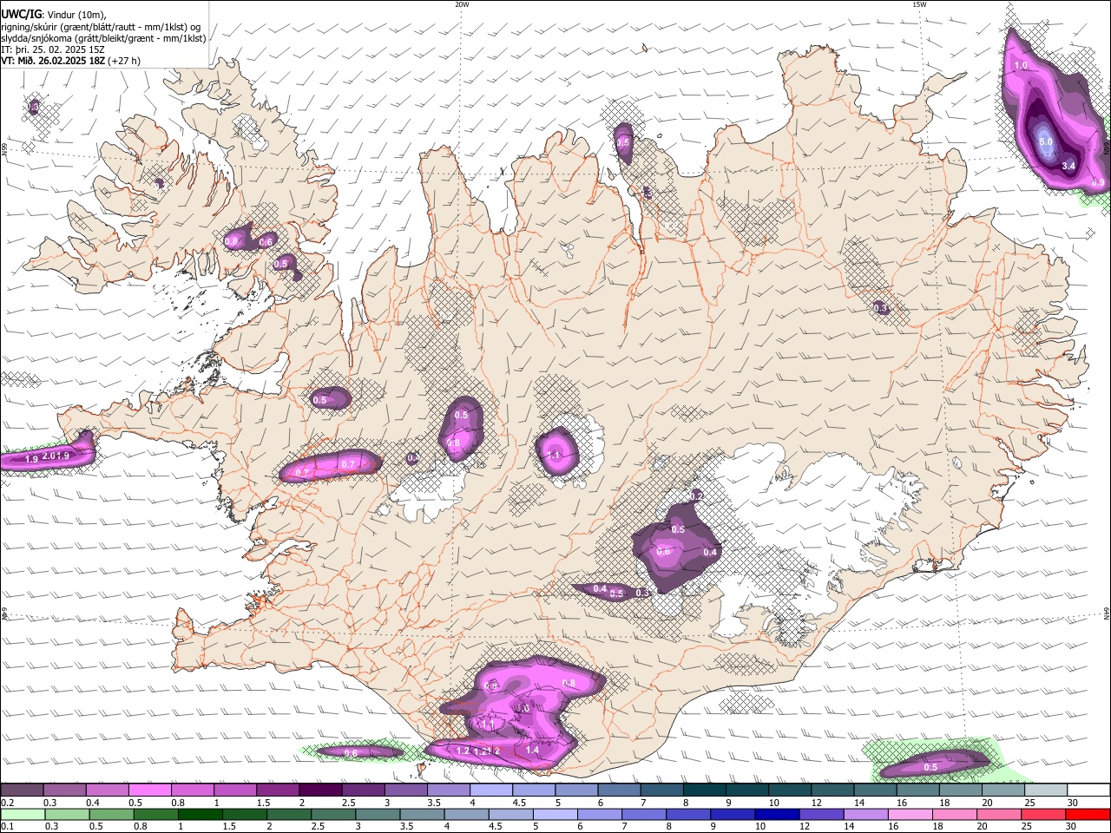The width and height of the screenshot is (1111, 833).
Task: Click the '20W' longitude label
Action: (x=461, y=4)
